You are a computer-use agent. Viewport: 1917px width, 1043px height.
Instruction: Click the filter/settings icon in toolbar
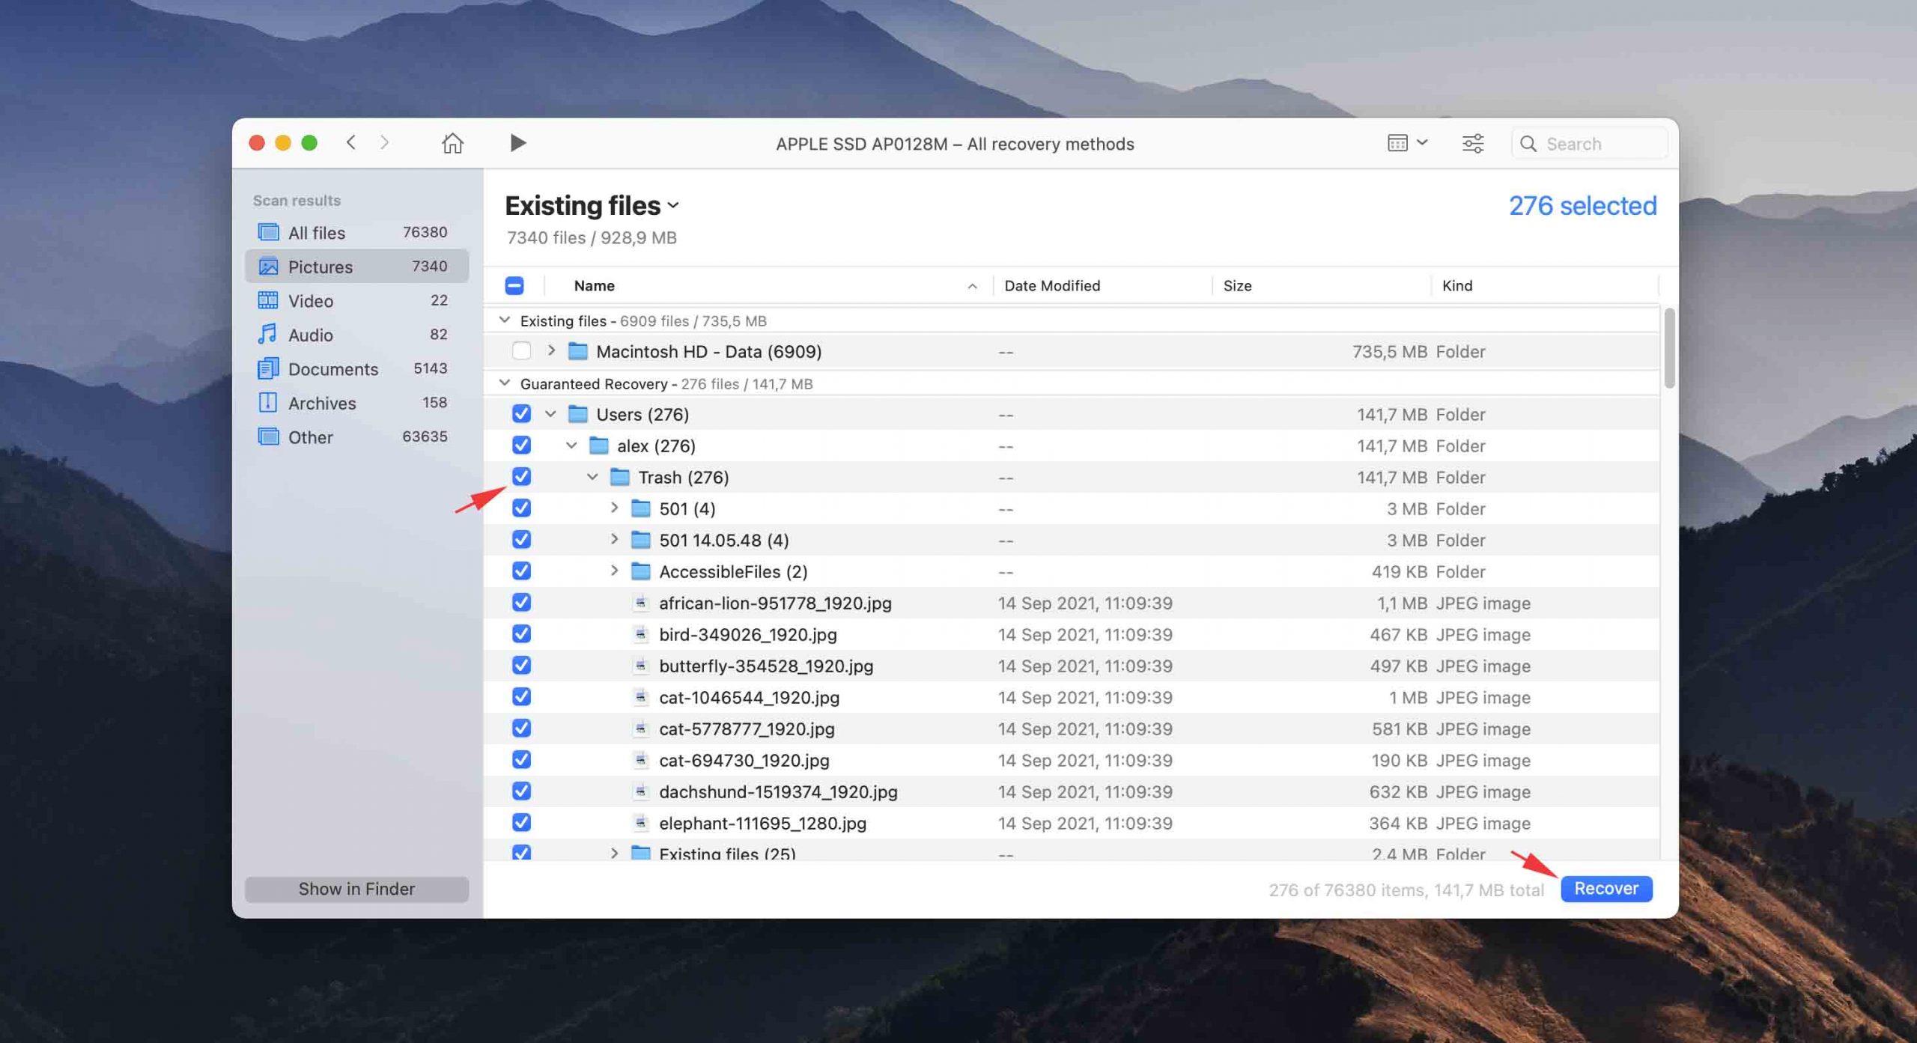[x=1474, y=142]
